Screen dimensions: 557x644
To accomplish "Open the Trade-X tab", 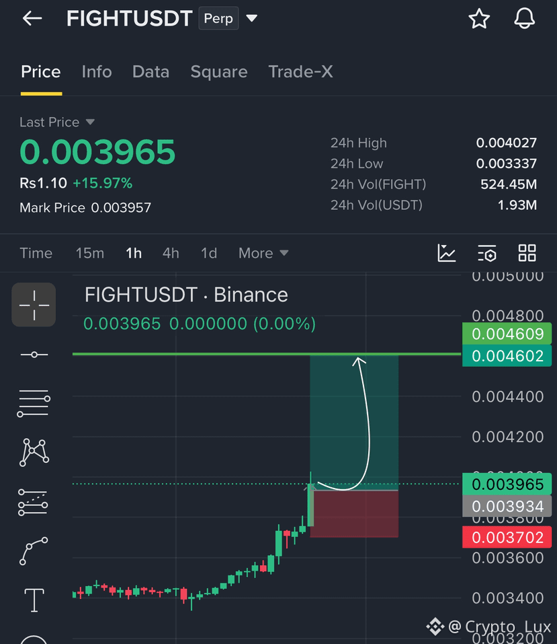I will [300, 72].
